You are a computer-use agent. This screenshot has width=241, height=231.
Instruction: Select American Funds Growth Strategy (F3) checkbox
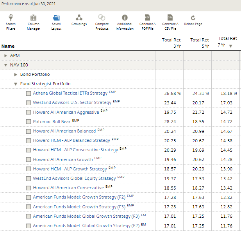point(29,207)
